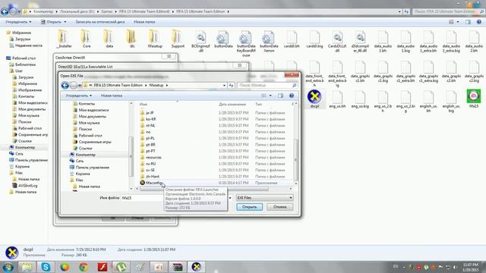Select Сеть in dialog navigation tree
The image size is (486, 273).
[x=80, y=161]
